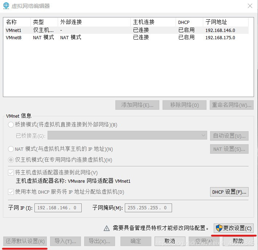The image size is (258, 250).
Task: Select NAT 模式 radio button
Action: [x=11, y=149]
